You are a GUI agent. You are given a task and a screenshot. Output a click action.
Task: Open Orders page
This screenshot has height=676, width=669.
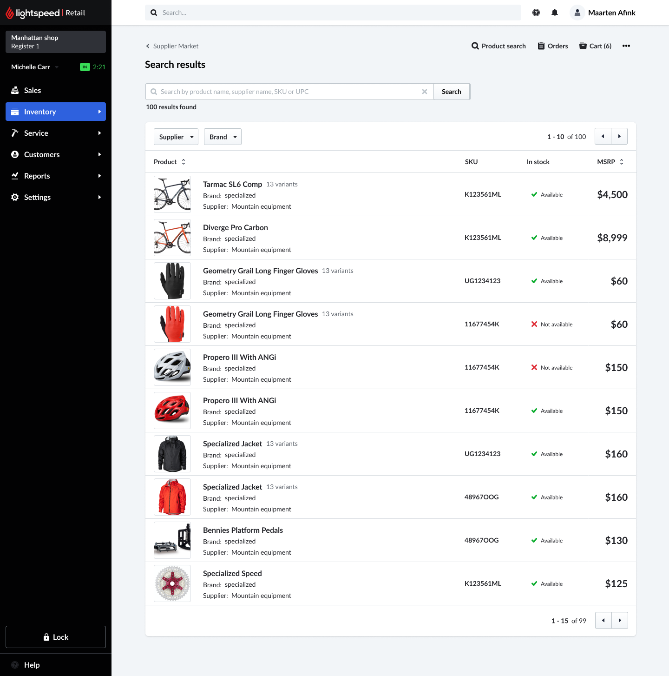(553, 46)
